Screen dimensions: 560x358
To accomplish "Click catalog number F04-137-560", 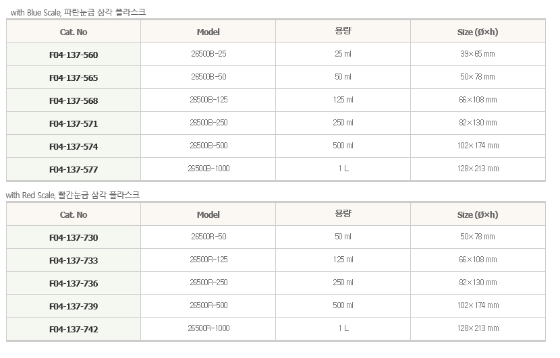I will [74, 55].
